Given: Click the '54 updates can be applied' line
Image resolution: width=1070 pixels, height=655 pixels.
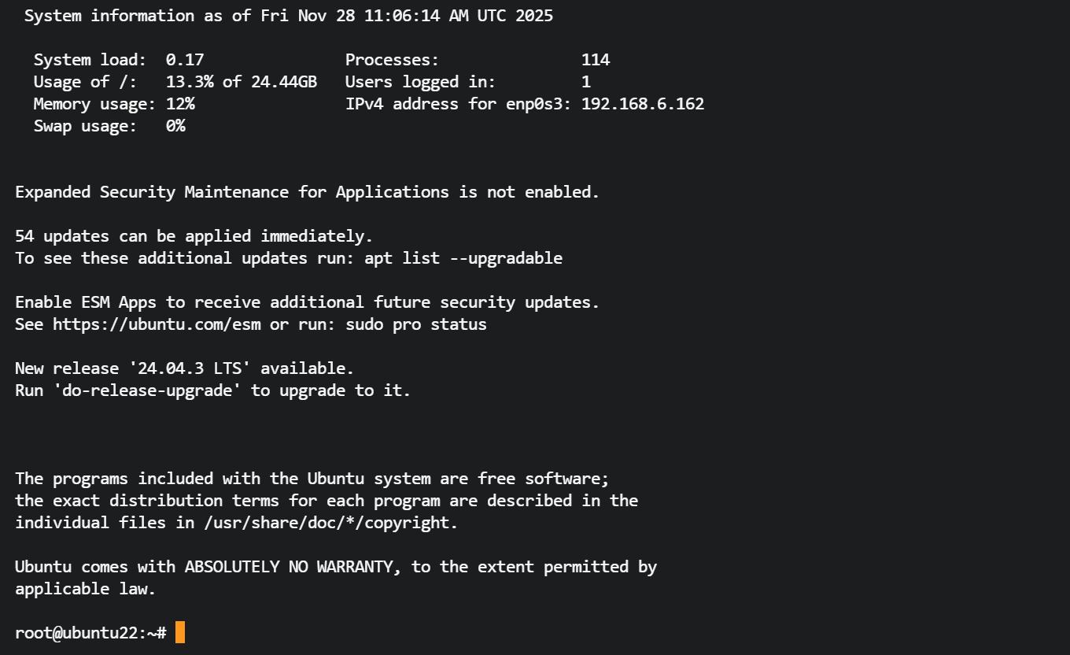Looking at the screenshot, I should 194,236.
